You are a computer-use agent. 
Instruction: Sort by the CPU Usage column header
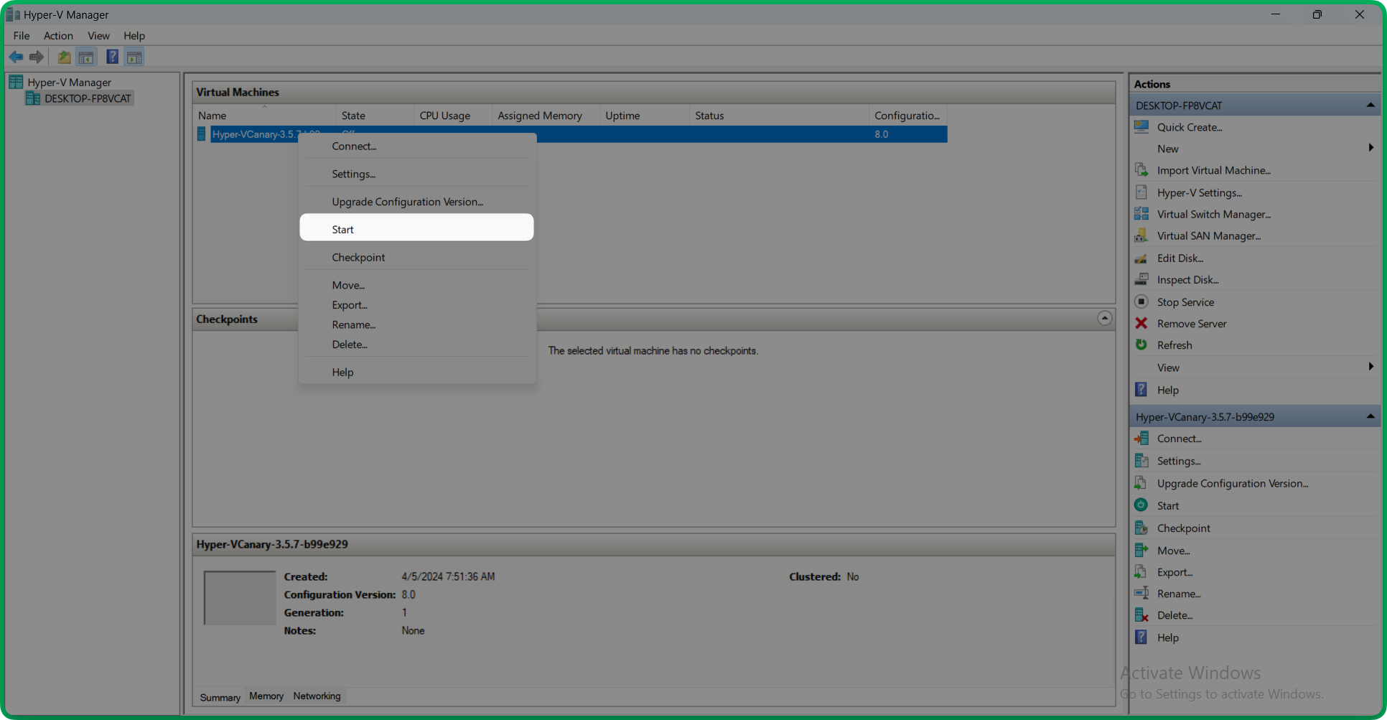(x=453, y=116)
